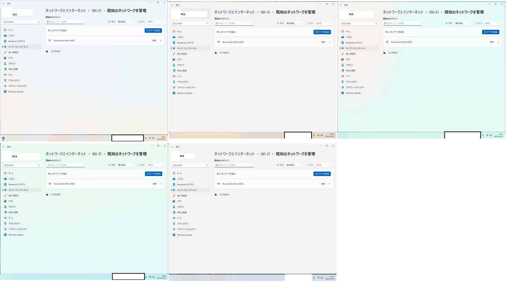Click 削除 for Bukontok network in PC3
507x282 pixels.
[x=492, y=42]
